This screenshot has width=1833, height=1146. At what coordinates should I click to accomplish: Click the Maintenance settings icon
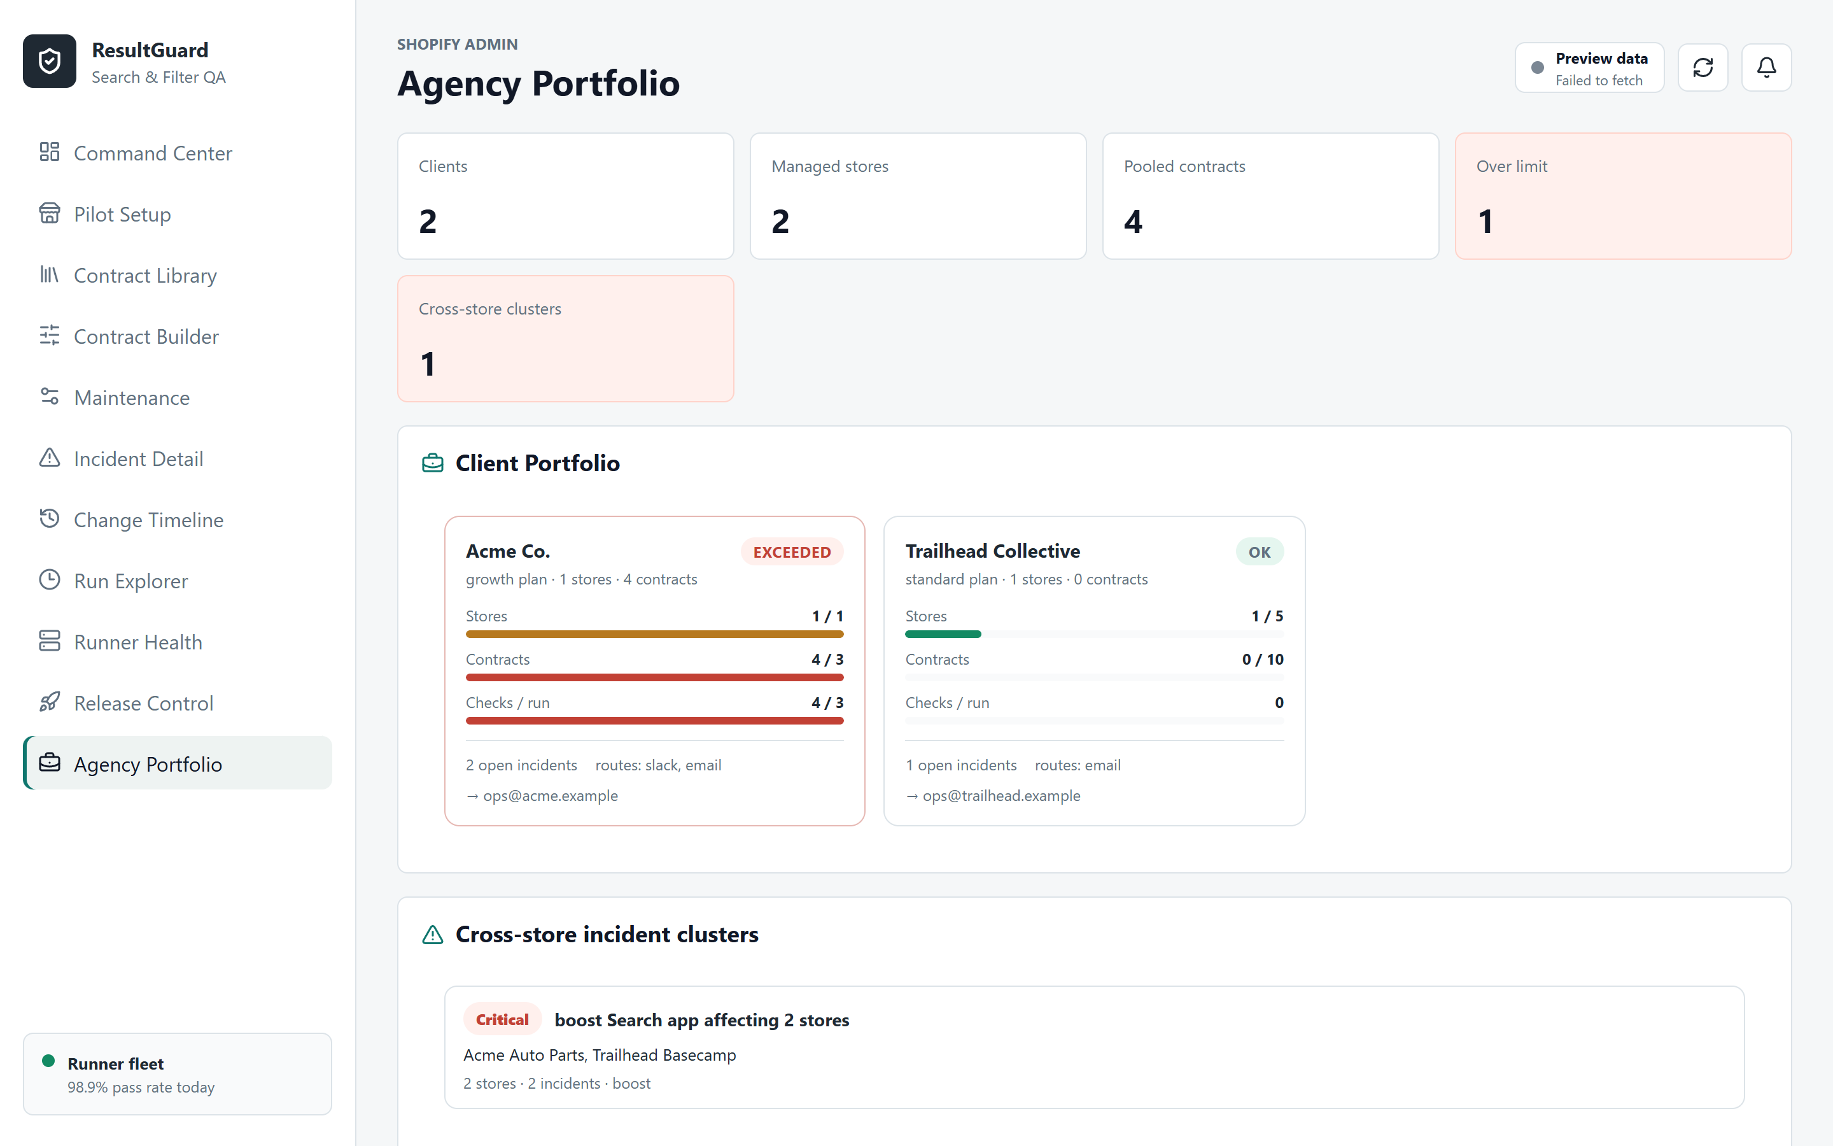(49, 397)
